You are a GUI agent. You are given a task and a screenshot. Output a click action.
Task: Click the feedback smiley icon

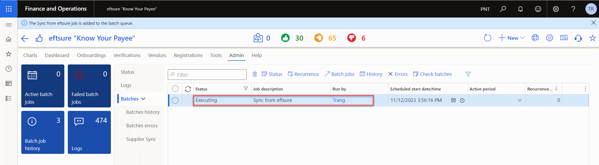[x=538, y=9]
